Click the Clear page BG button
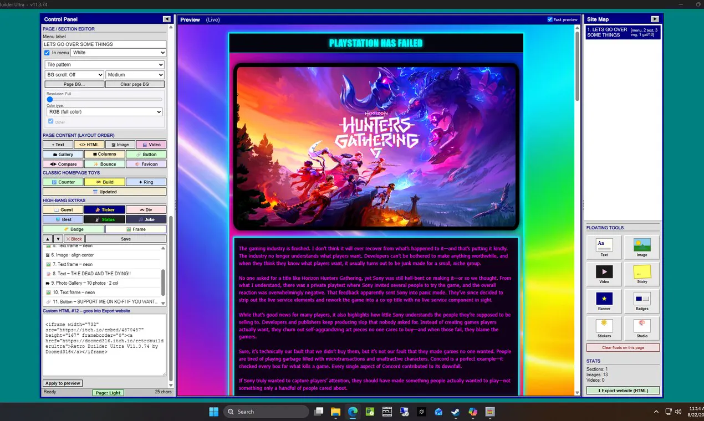This screenshot has width=704, height=421. [135, 84]
